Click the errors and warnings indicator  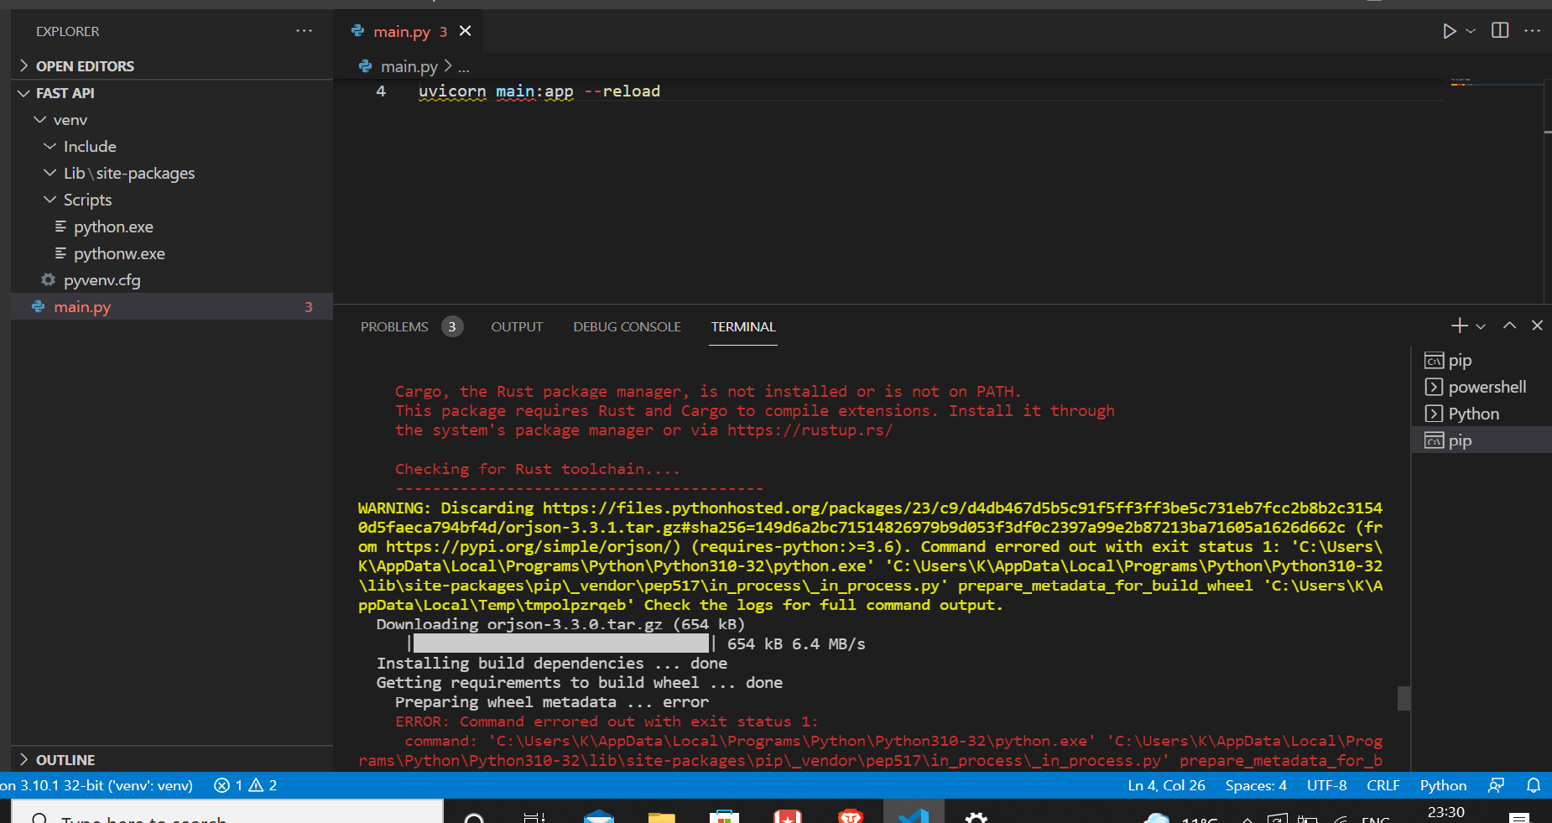(245, 785)
